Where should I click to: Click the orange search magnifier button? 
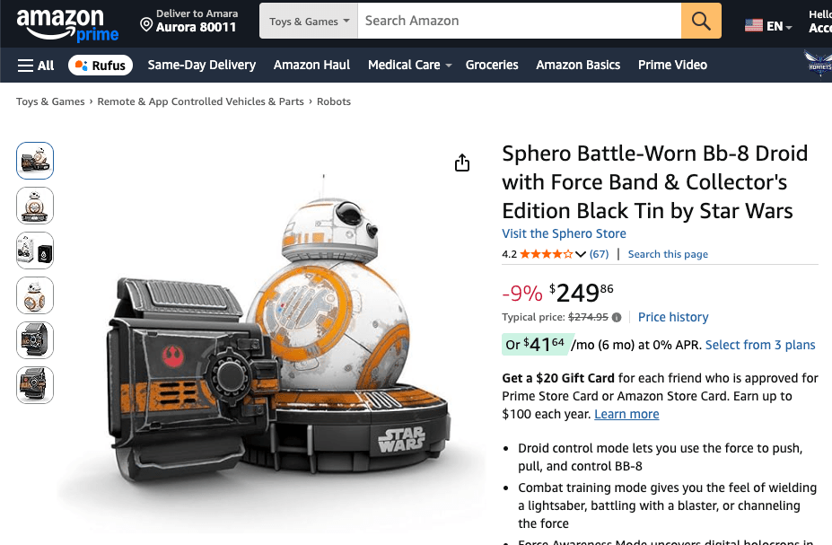(x=701, y=21)
